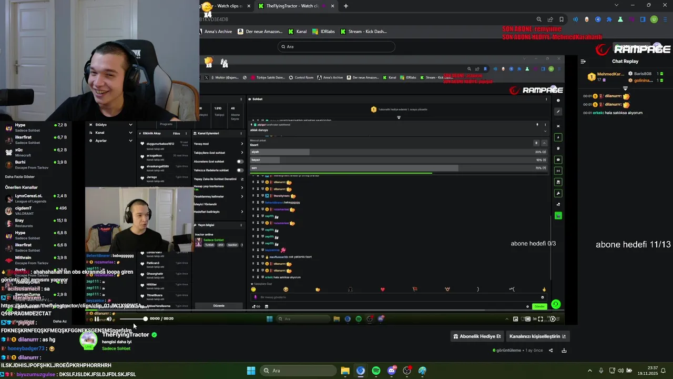This screenshot has width=673, height=379.
Task: Open TheFlyingTractor channel name
Action: tap(126, 335)
